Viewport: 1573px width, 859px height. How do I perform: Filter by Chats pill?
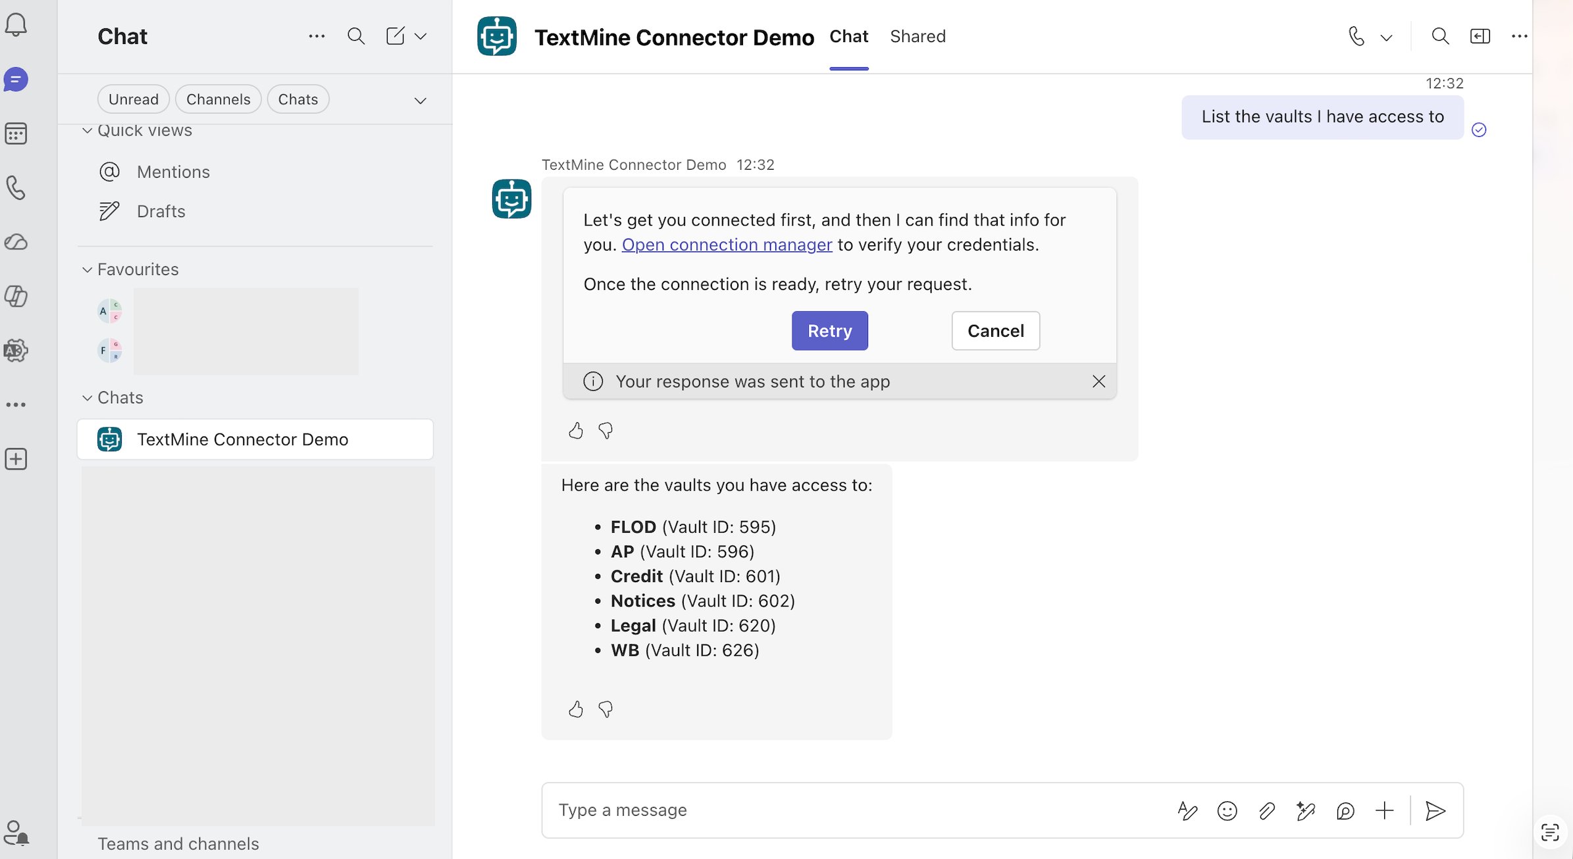(298, 99)
